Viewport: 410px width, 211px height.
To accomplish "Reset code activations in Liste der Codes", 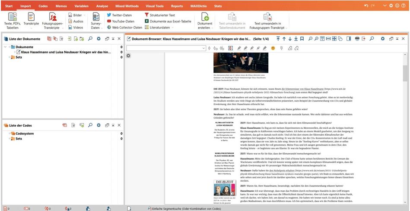I will [64, 125].
